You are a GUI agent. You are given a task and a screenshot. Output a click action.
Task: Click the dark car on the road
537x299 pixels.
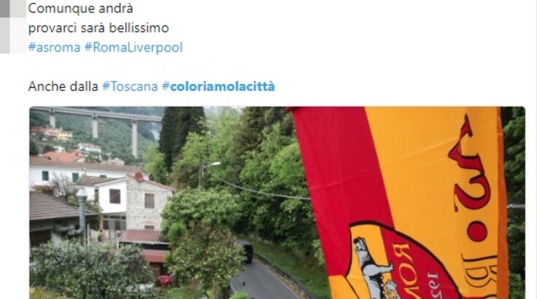247,252
